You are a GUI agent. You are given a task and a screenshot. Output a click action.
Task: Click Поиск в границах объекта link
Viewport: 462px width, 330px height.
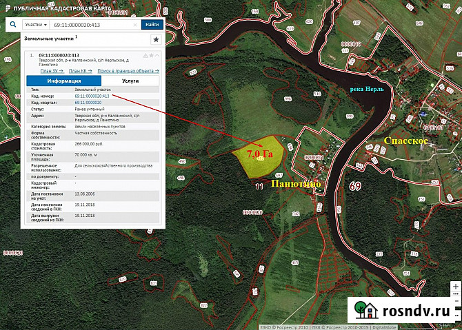pos(128,71)
